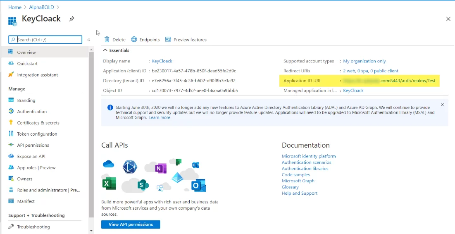Click the OneNote icon in Call APIs

160,168
